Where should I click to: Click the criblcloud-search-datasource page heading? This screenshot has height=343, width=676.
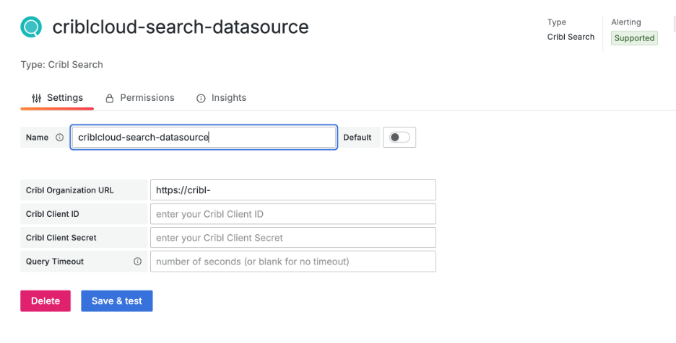point(181,27)
